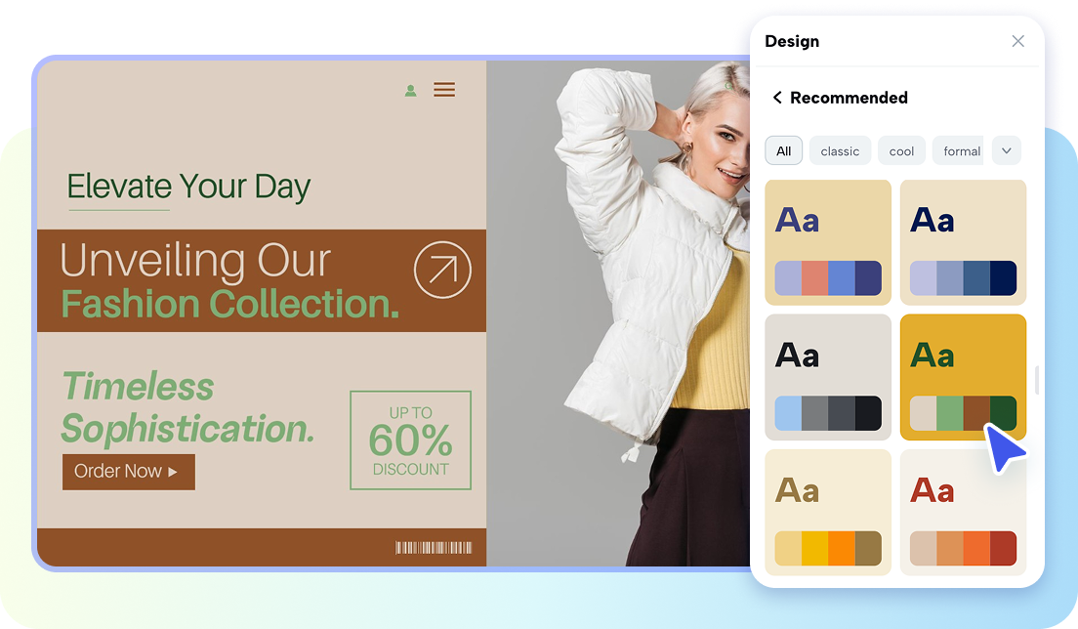This screenshot has width=1078, height=629.
Task: Click the Order Now button
Action: (128, 472)
